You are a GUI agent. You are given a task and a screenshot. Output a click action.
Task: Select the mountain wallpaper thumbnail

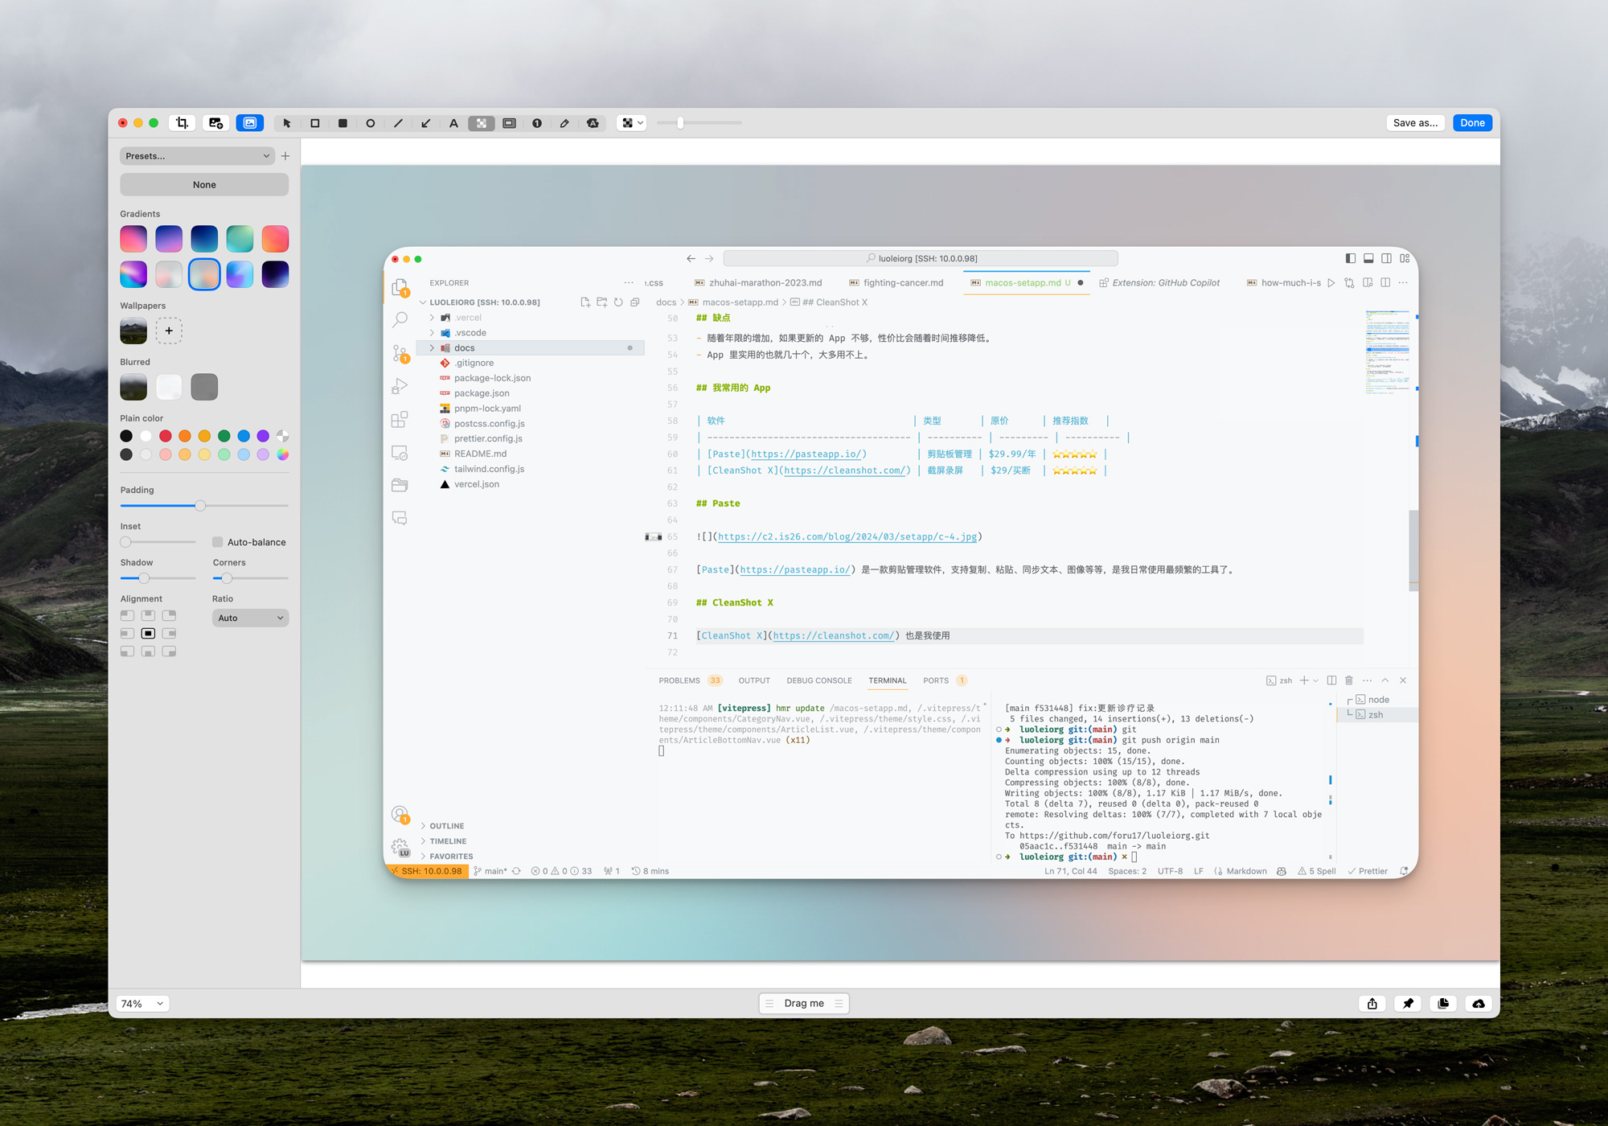click(x=133, y=331)
